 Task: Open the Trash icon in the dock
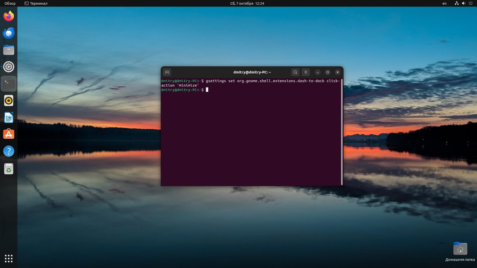pyautogui.click(x=8, y=168)
